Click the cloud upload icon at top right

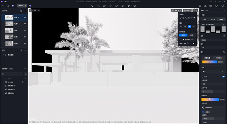pos(205,6)
